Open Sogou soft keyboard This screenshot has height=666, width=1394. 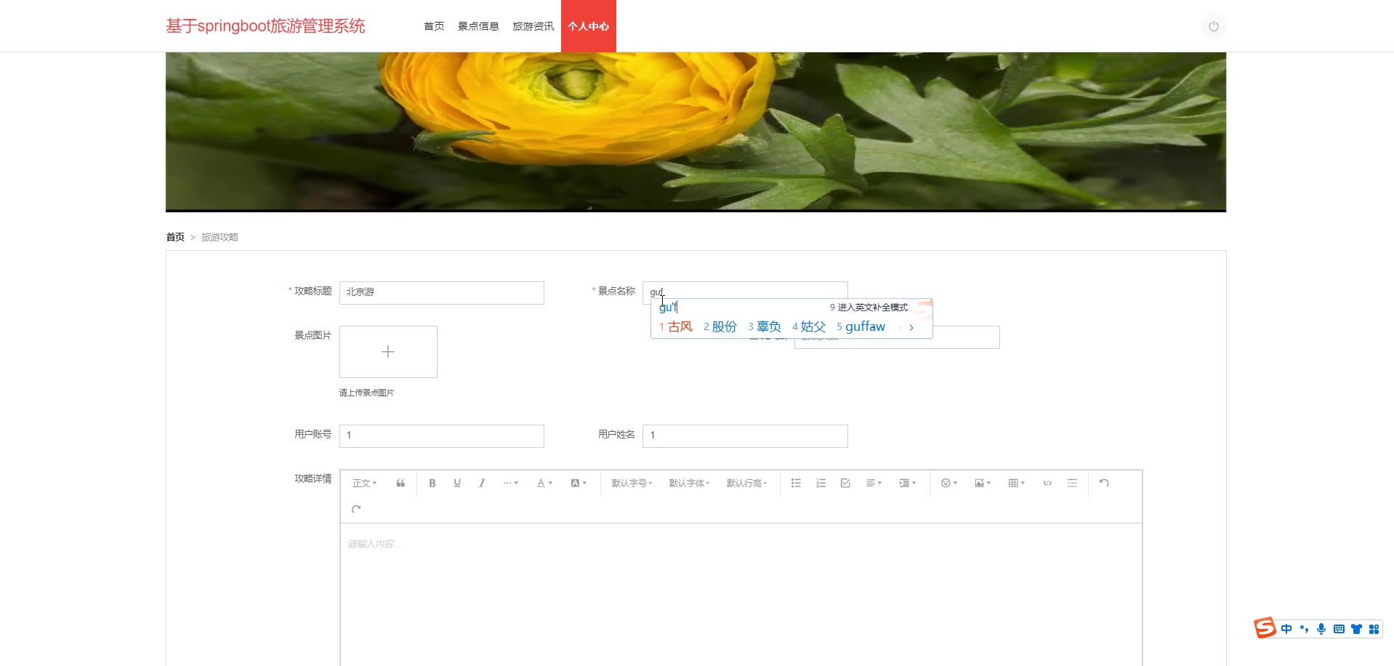[1339, 629]
